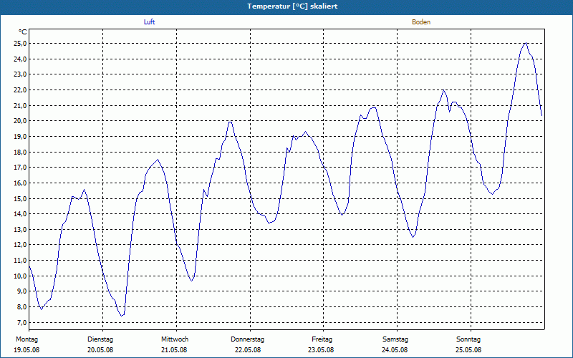Click the Montag day label
573x358 pixels.
point(27,339)
